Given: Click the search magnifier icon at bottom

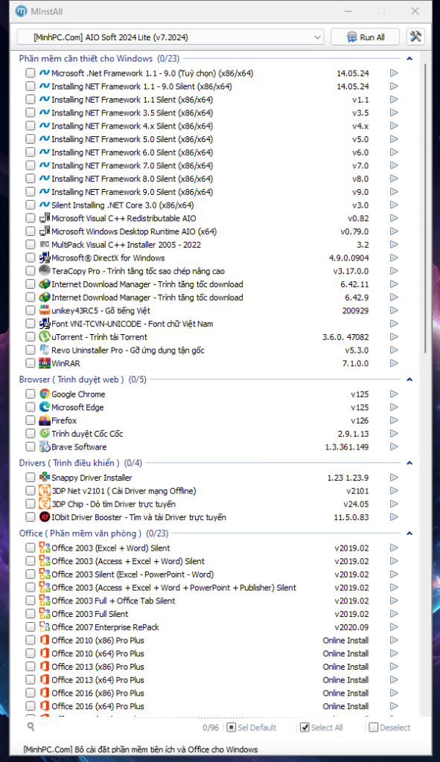Looking at the screenshot, I should [x=31, y=727].
